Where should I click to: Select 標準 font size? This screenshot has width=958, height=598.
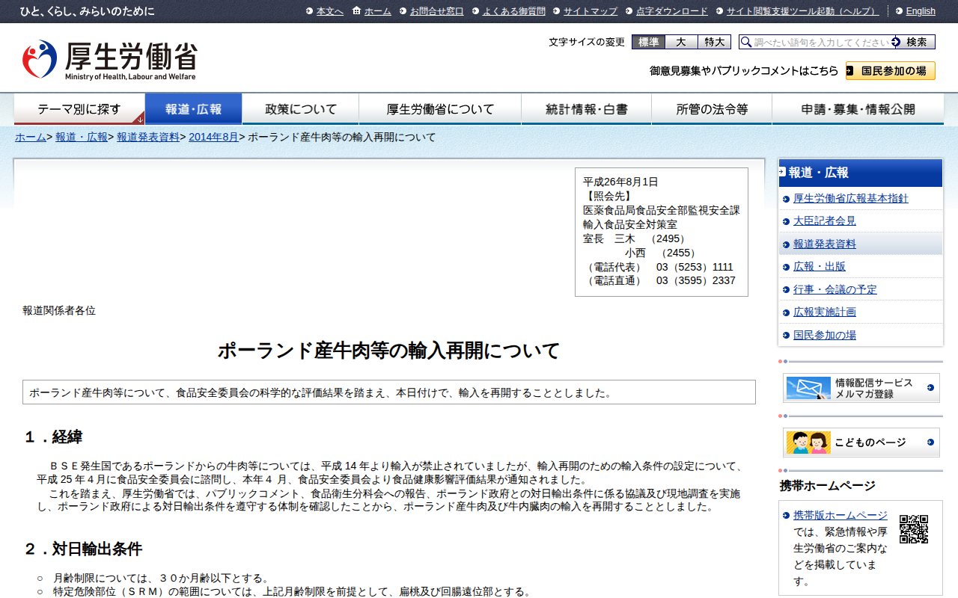(648, 42)
